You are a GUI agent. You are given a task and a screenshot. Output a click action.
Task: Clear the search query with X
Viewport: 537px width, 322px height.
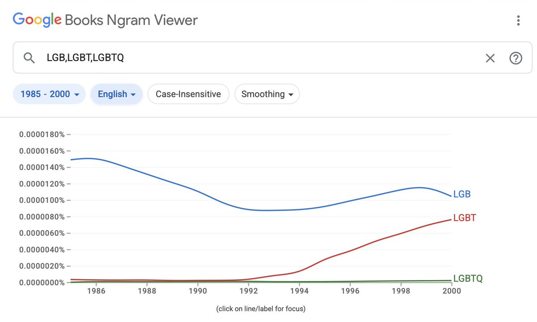click(490, 58)
